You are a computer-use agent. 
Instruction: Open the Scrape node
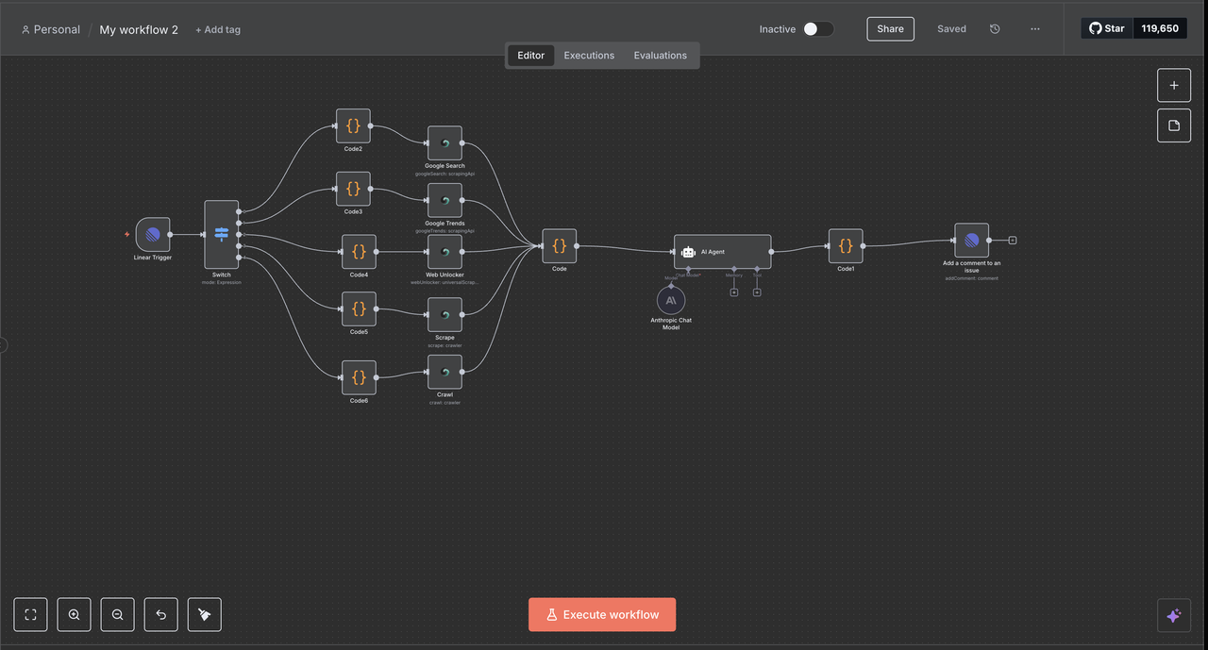[445, 315]
